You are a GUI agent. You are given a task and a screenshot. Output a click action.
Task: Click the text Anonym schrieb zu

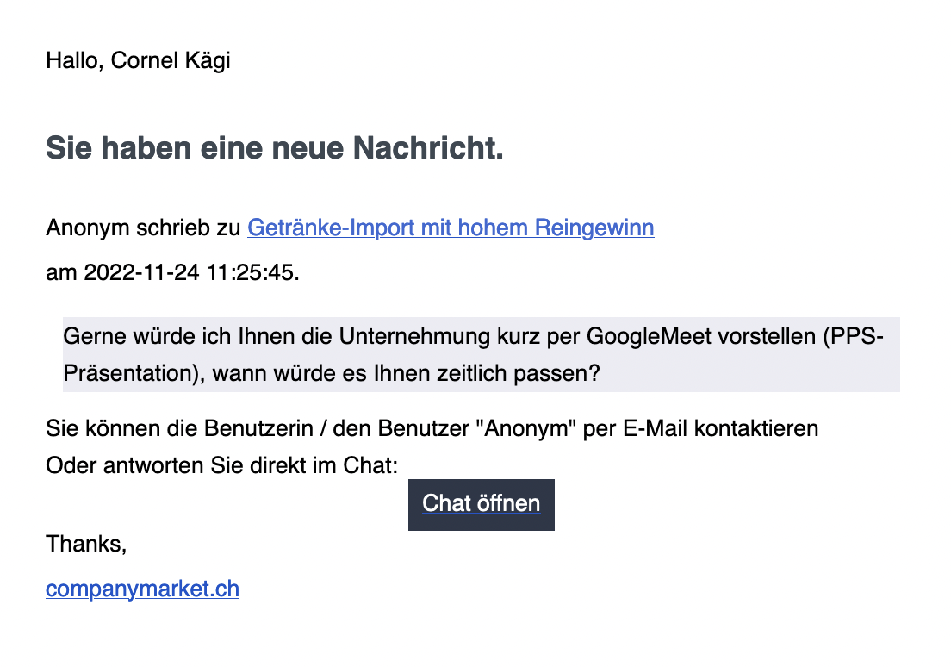(144, 228)
